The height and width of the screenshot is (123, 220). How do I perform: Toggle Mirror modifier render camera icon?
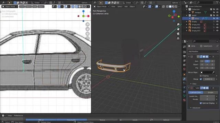point(207,57)
